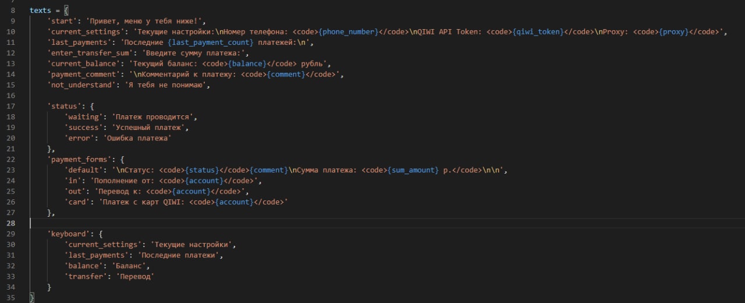Click the 'in' key on line 24
745x303 pixels.
click(x=73, y=180)
